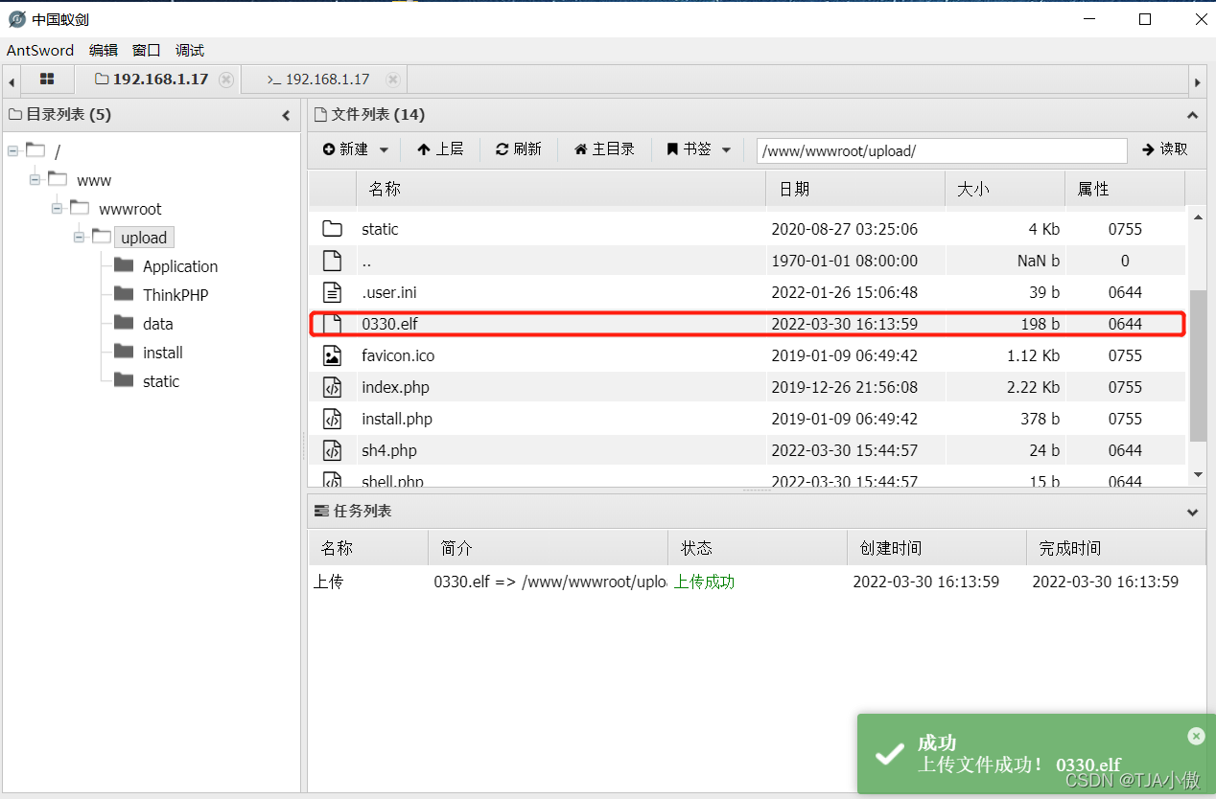Click the 读取 button
Screen dimensions: 1216x799
(x=1165, y=149)
